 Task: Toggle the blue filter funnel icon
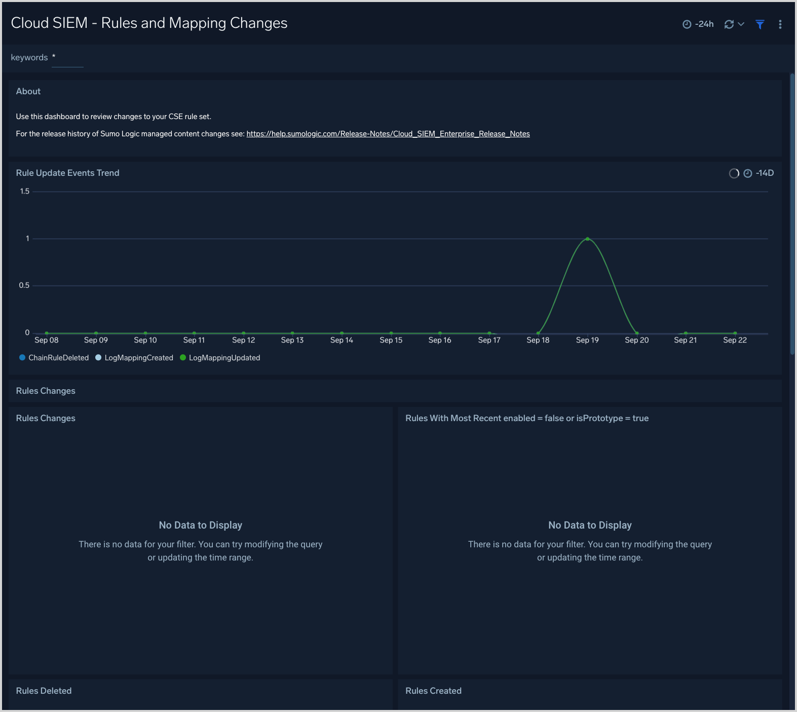pyautogui.click(x=760, y=24)
